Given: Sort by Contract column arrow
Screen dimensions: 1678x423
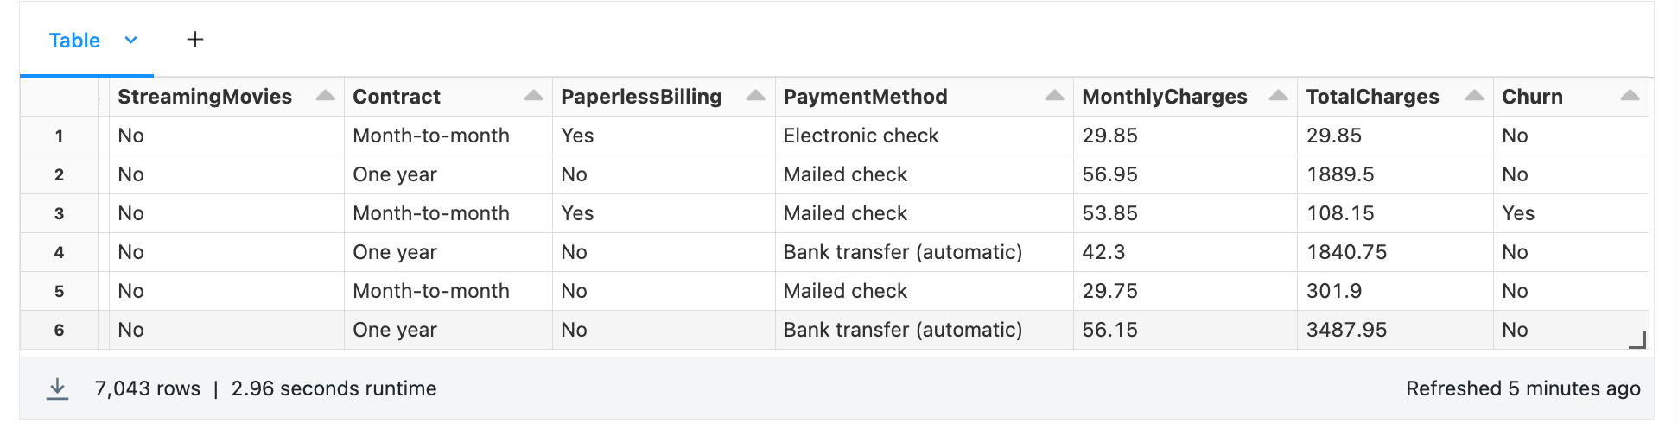Looking at the screenshot, I should click(533, 96).
